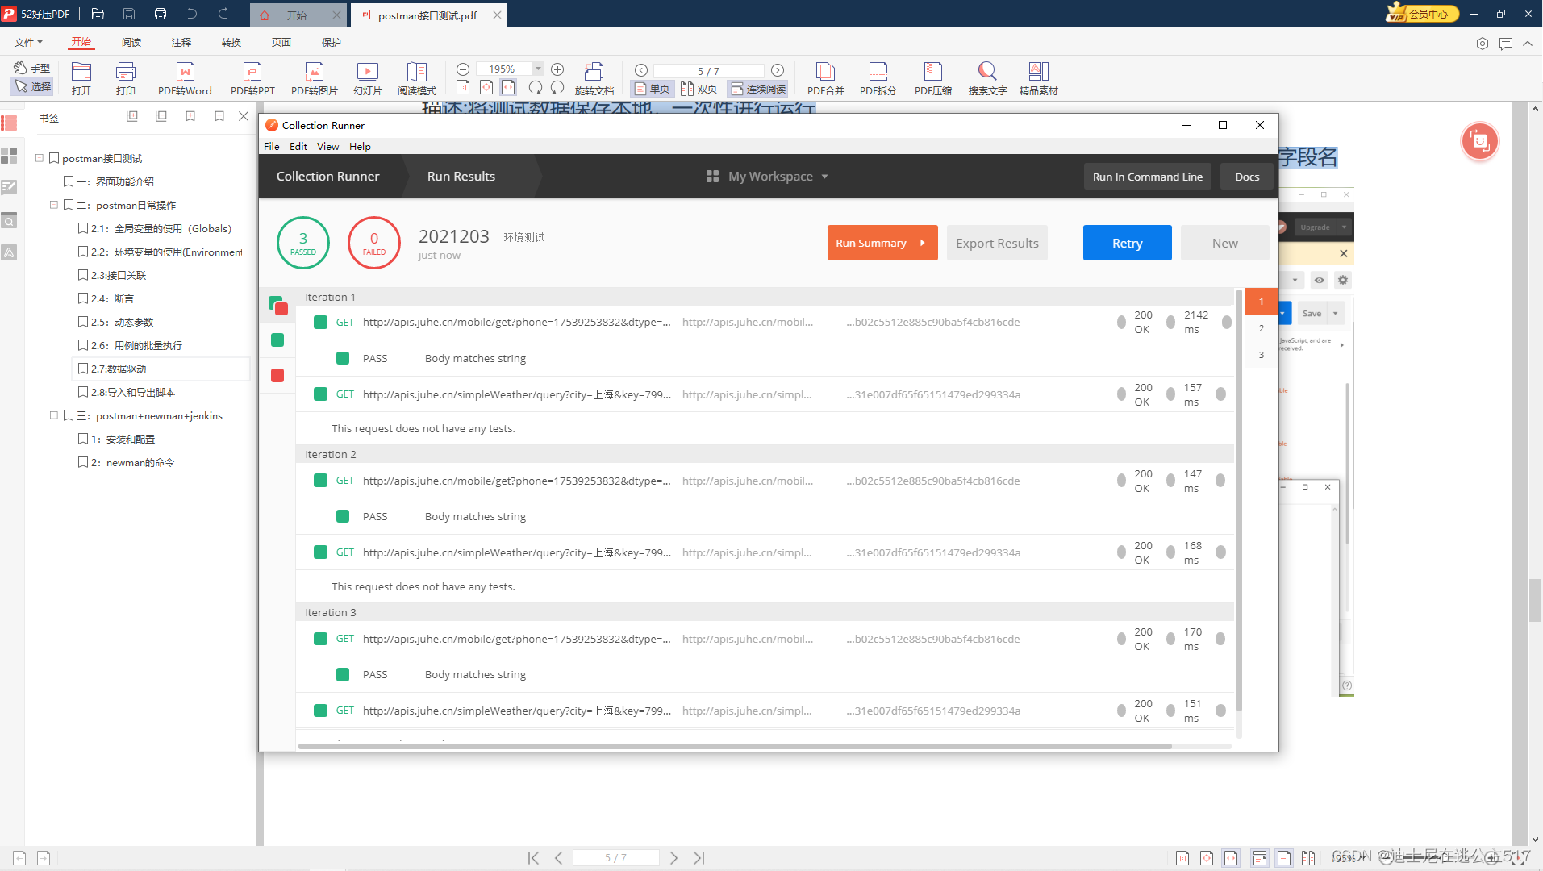This screenshot has width=1543, height=871.
Task: Switch to 单页 single page view
Action: click(652, 89)
